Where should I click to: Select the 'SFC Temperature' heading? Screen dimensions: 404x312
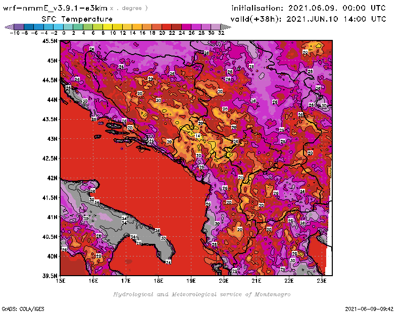pos(77,19)
